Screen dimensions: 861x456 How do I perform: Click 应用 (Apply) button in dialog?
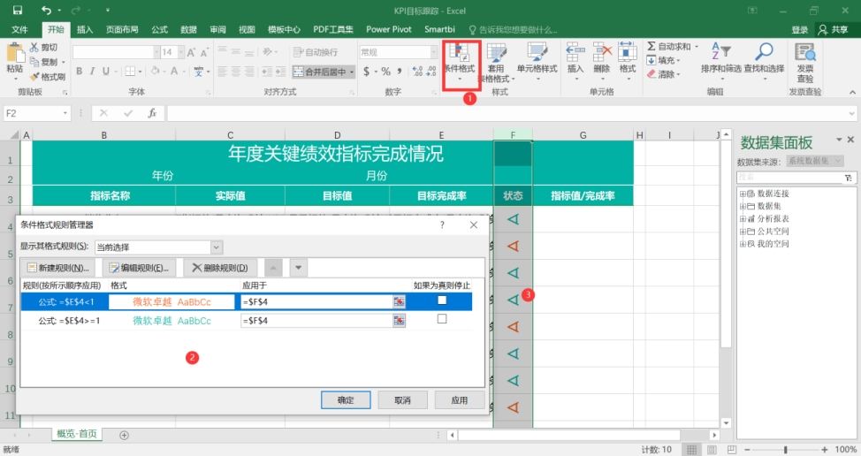coord(460,400)
